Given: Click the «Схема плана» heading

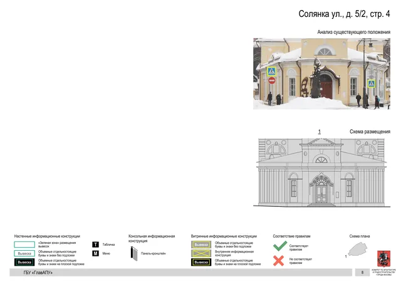Looking at the screenshot, I should coord(360,236).
